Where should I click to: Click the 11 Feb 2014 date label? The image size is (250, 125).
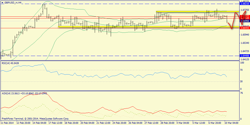7,123
